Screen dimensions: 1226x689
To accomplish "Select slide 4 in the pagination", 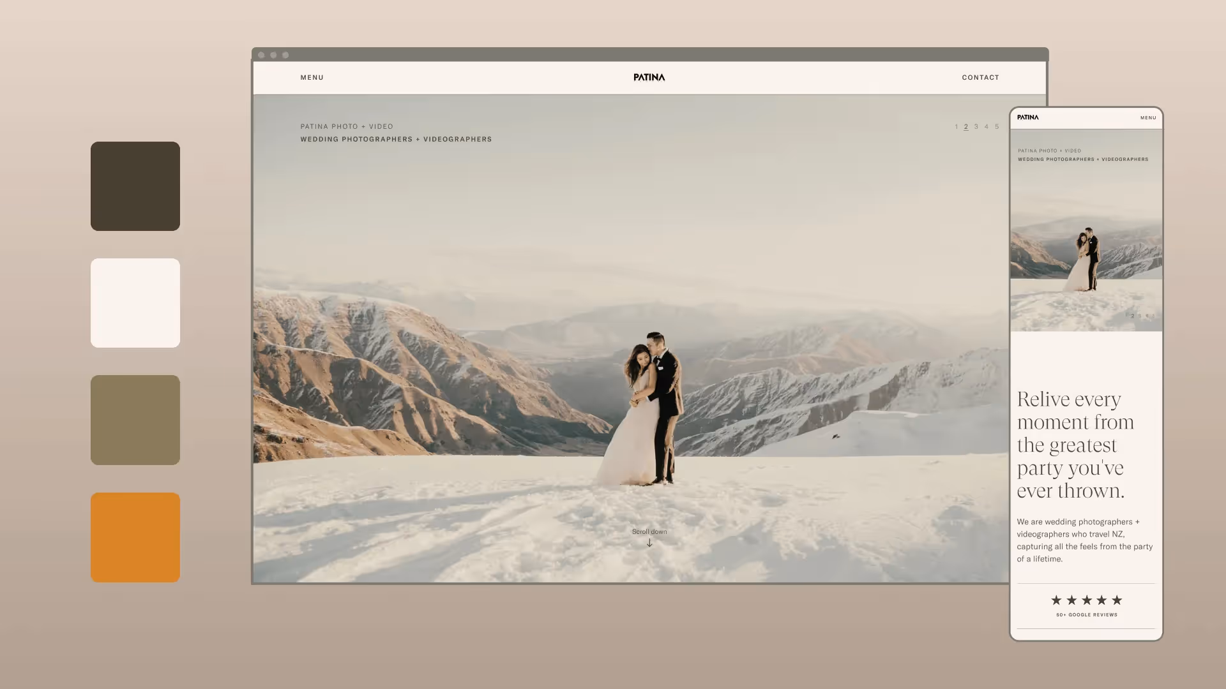I will (986, 126).
